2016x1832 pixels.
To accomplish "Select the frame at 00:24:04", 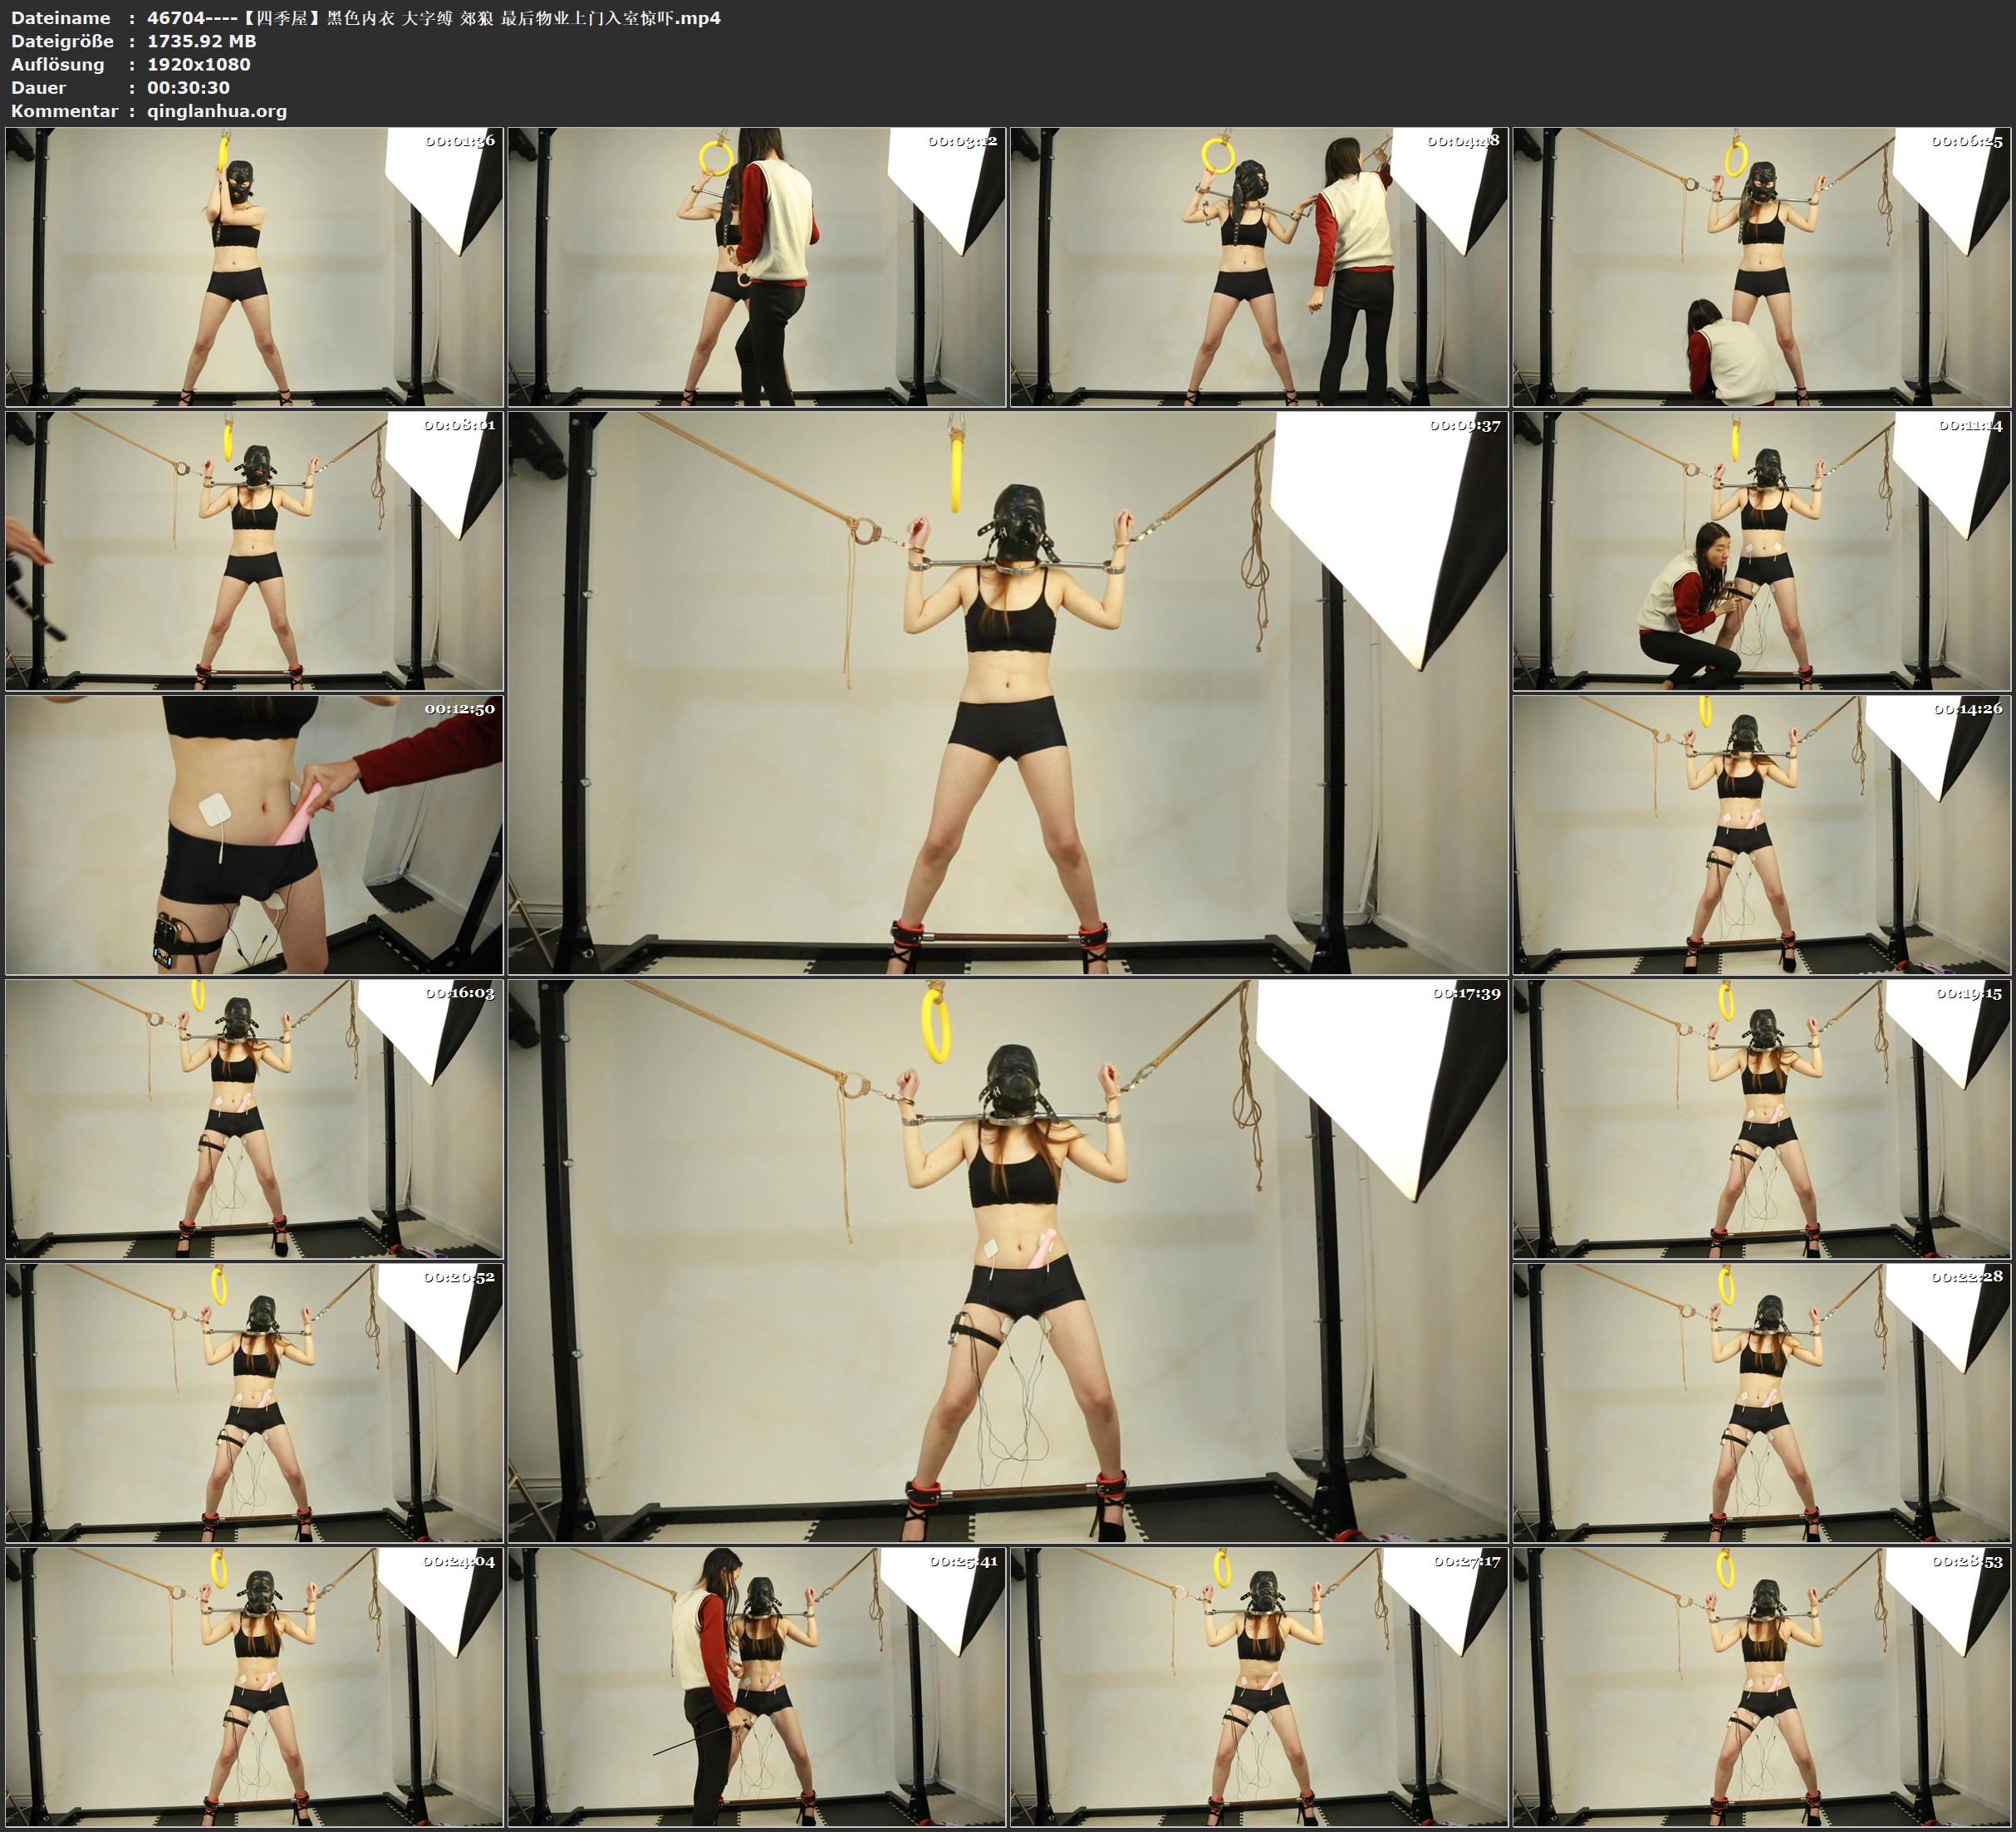I will coord(254,1686).
